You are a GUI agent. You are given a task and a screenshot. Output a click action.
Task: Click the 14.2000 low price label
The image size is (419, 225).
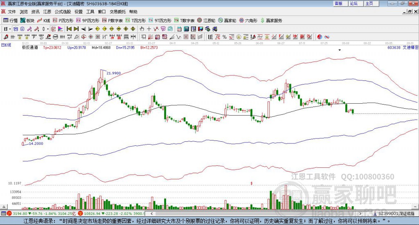[36, 143]
